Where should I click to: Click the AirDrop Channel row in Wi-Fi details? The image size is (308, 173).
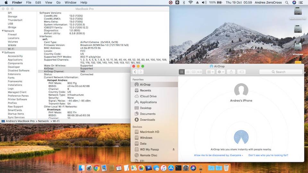pos(84,71)
